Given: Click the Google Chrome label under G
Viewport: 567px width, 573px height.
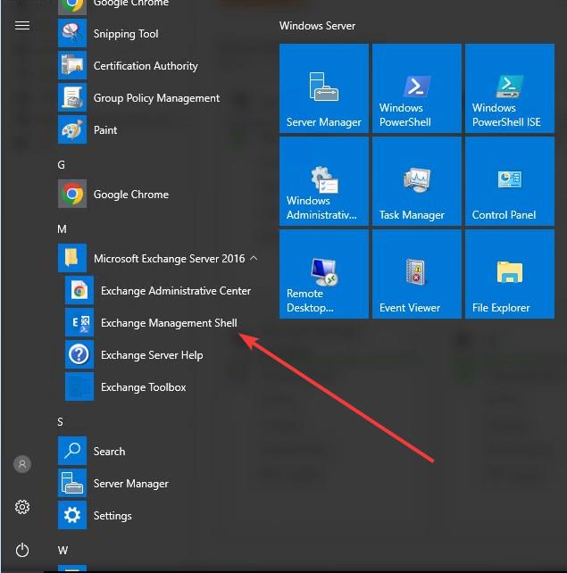Looking at the screenshot, I should pyautogui.click(x=131, y=195).
